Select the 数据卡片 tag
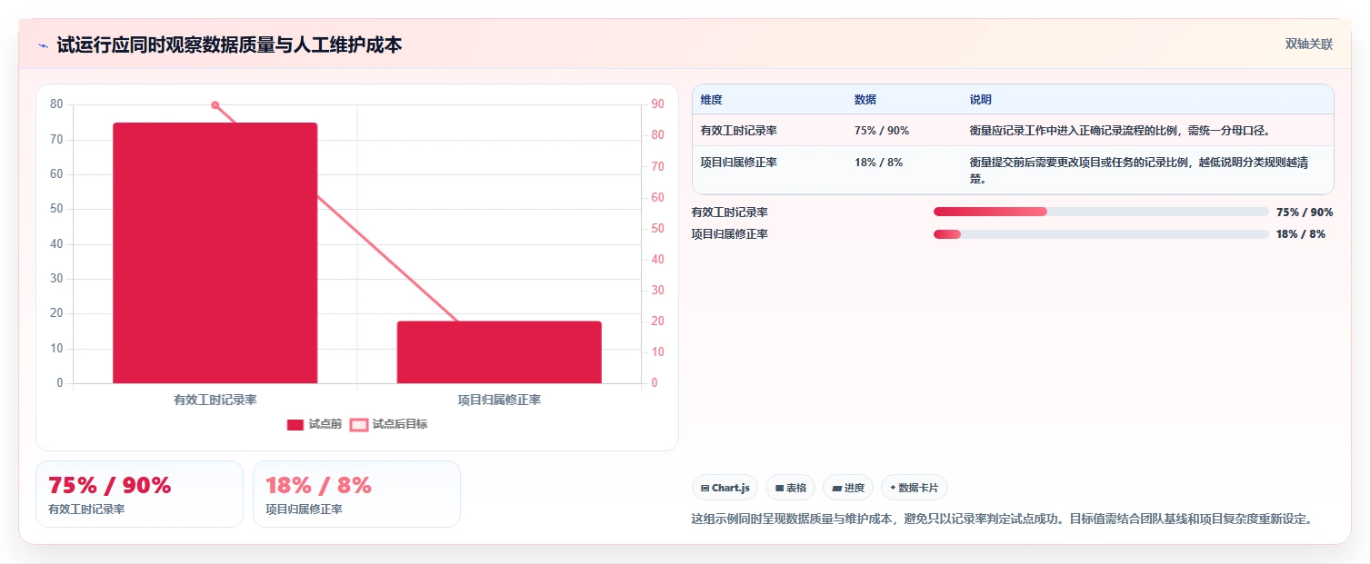Screen dimensions: 1370x564 pos(914,488)
